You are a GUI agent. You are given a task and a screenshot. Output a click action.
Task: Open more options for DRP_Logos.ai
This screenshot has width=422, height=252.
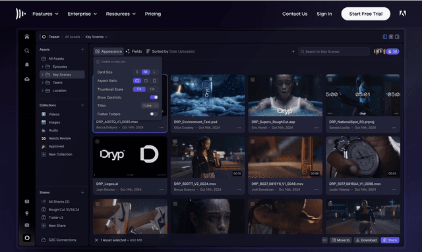coord(161,189)
